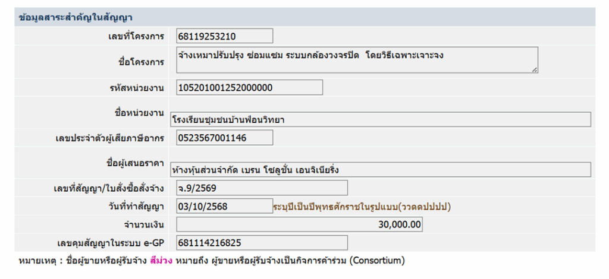609x279 pixels.
Task: Click the เลขที่โครงการ label
Action: point(136,37)
